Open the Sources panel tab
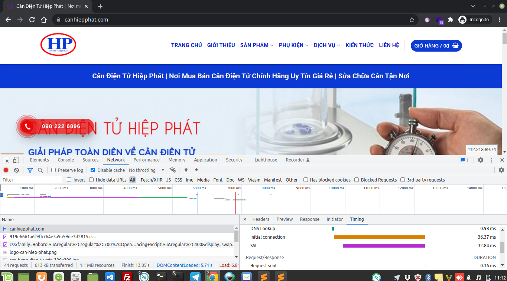Viewport: 507px width, 281px height. point(91,160)
